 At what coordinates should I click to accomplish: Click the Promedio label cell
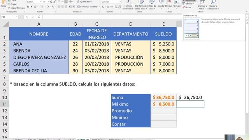pyautogui.click(x=131, y=111)
